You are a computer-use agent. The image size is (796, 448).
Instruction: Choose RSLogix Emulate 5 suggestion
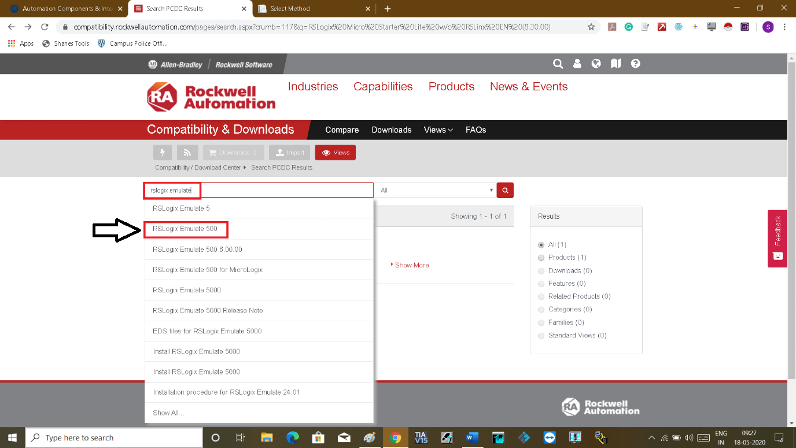pos(259,208)
